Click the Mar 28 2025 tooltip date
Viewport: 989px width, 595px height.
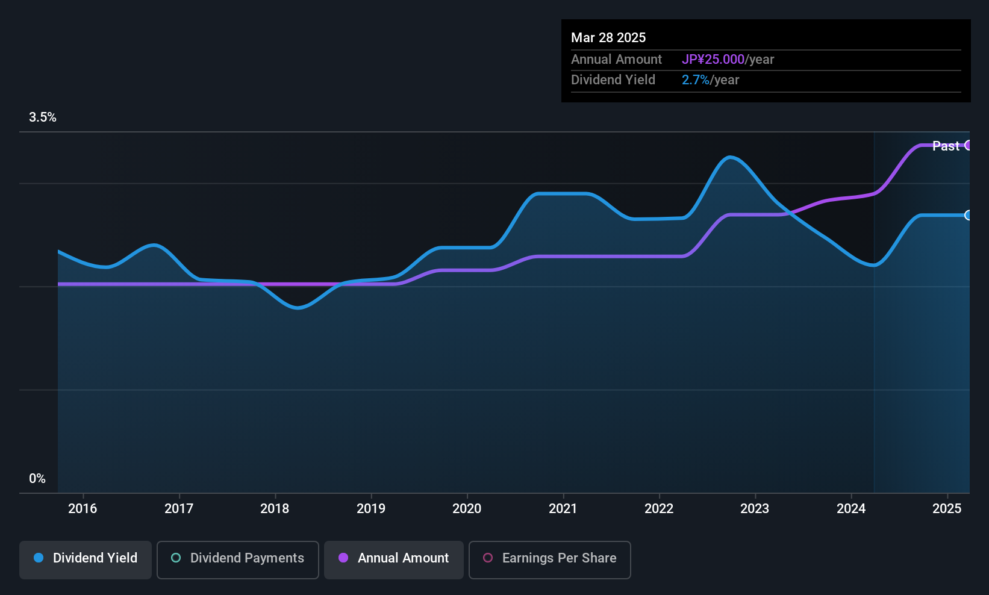pyautogui.click(x=608, y=38)
